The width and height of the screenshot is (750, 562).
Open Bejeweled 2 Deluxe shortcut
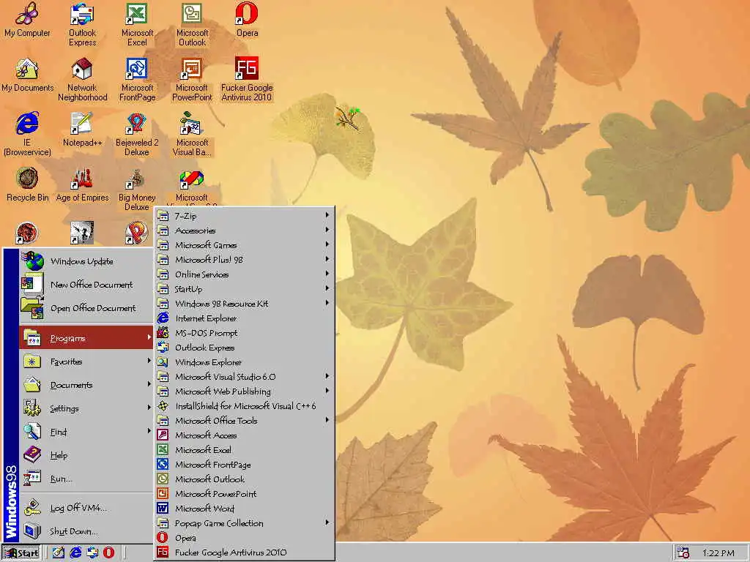pyautogui.click(x=137, y=135)
